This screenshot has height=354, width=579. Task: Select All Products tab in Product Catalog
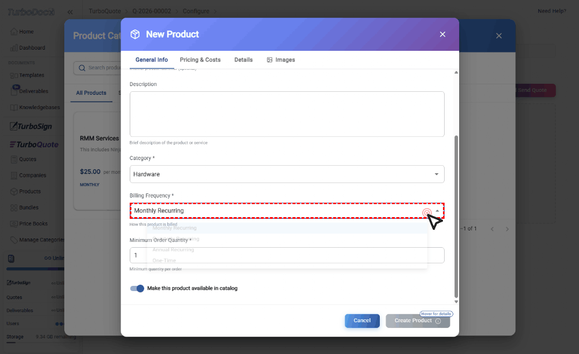tap(91, 93)
